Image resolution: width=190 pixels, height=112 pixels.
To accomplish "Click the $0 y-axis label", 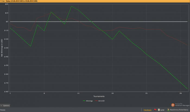I will [x=7, y=21].
